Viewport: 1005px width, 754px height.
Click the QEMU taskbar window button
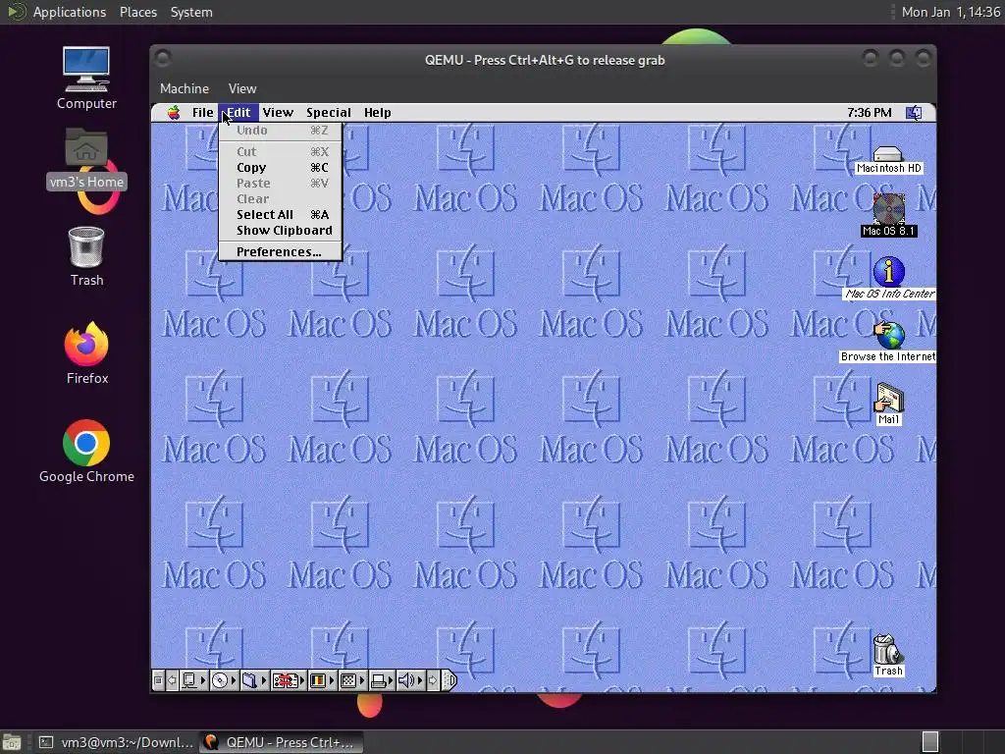(x=281, y=742)
